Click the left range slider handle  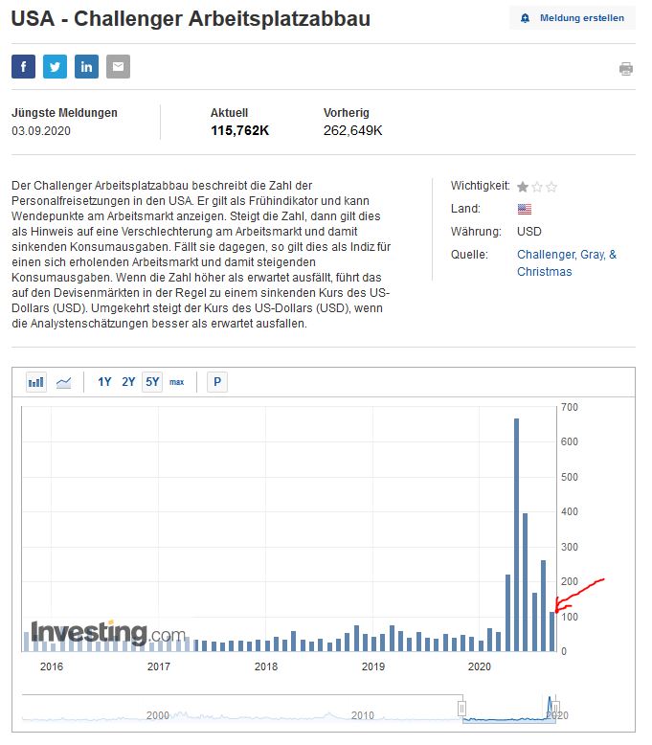tap(461, 709)
